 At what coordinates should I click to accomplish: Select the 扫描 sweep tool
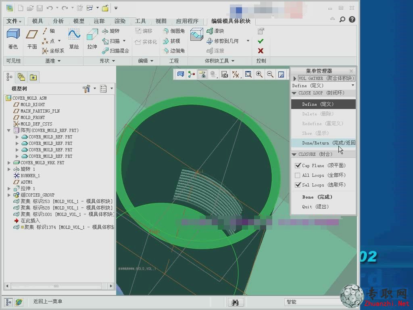pos(111,41)
